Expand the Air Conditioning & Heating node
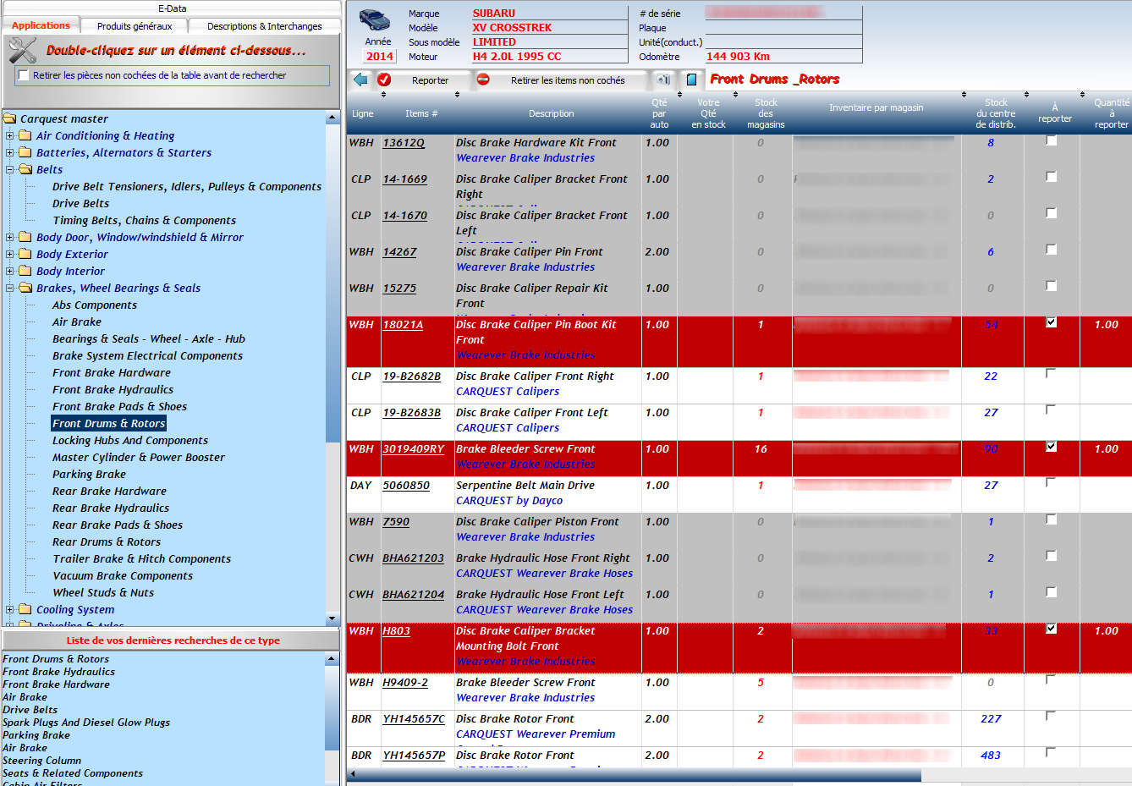Screen dimensions: 1132x786 coord(10,136)
